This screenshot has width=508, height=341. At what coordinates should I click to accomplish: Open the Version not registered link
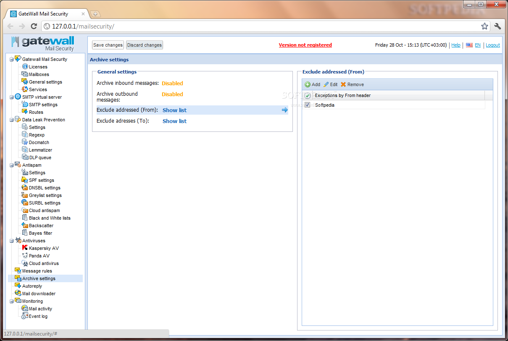pyautogui.click(x=305, y=45)
